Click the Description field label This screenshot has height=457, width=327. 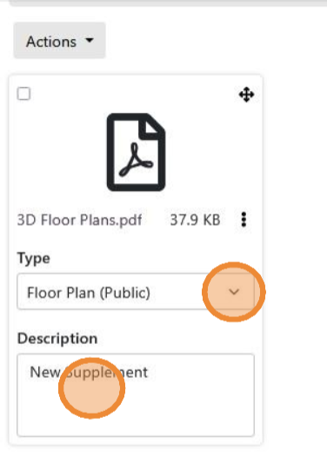(57, 339)
